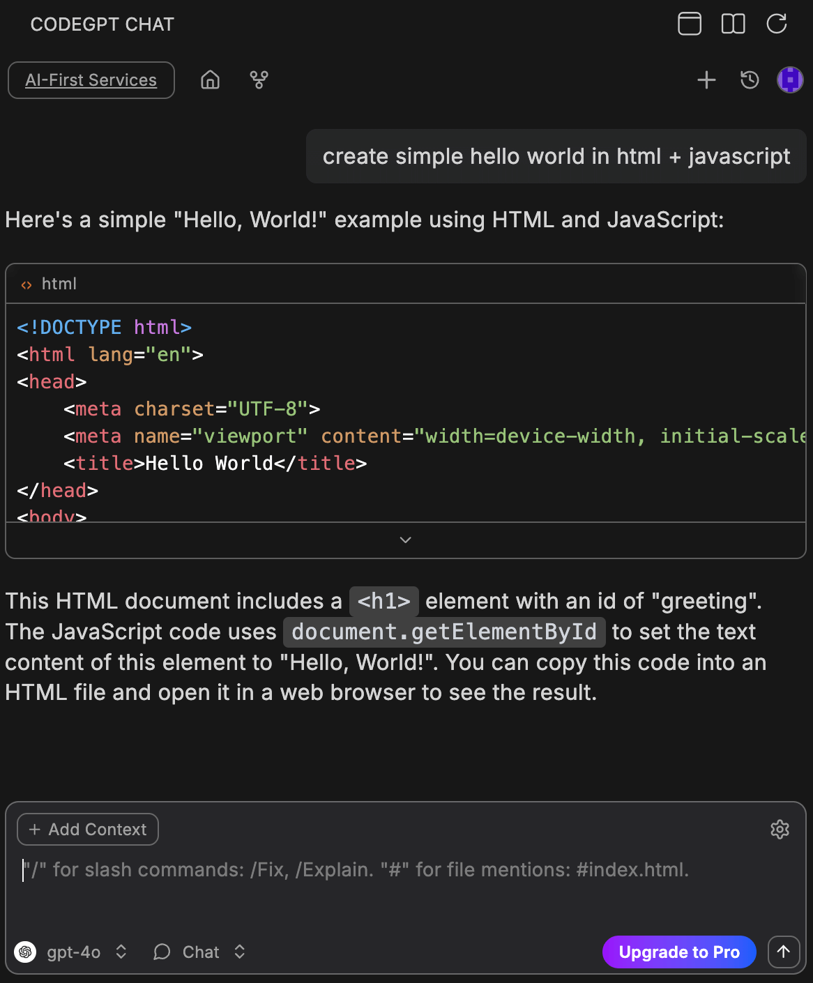Toggle the panel layout view
Screen dimensions: 813x983
click(689, 24)
